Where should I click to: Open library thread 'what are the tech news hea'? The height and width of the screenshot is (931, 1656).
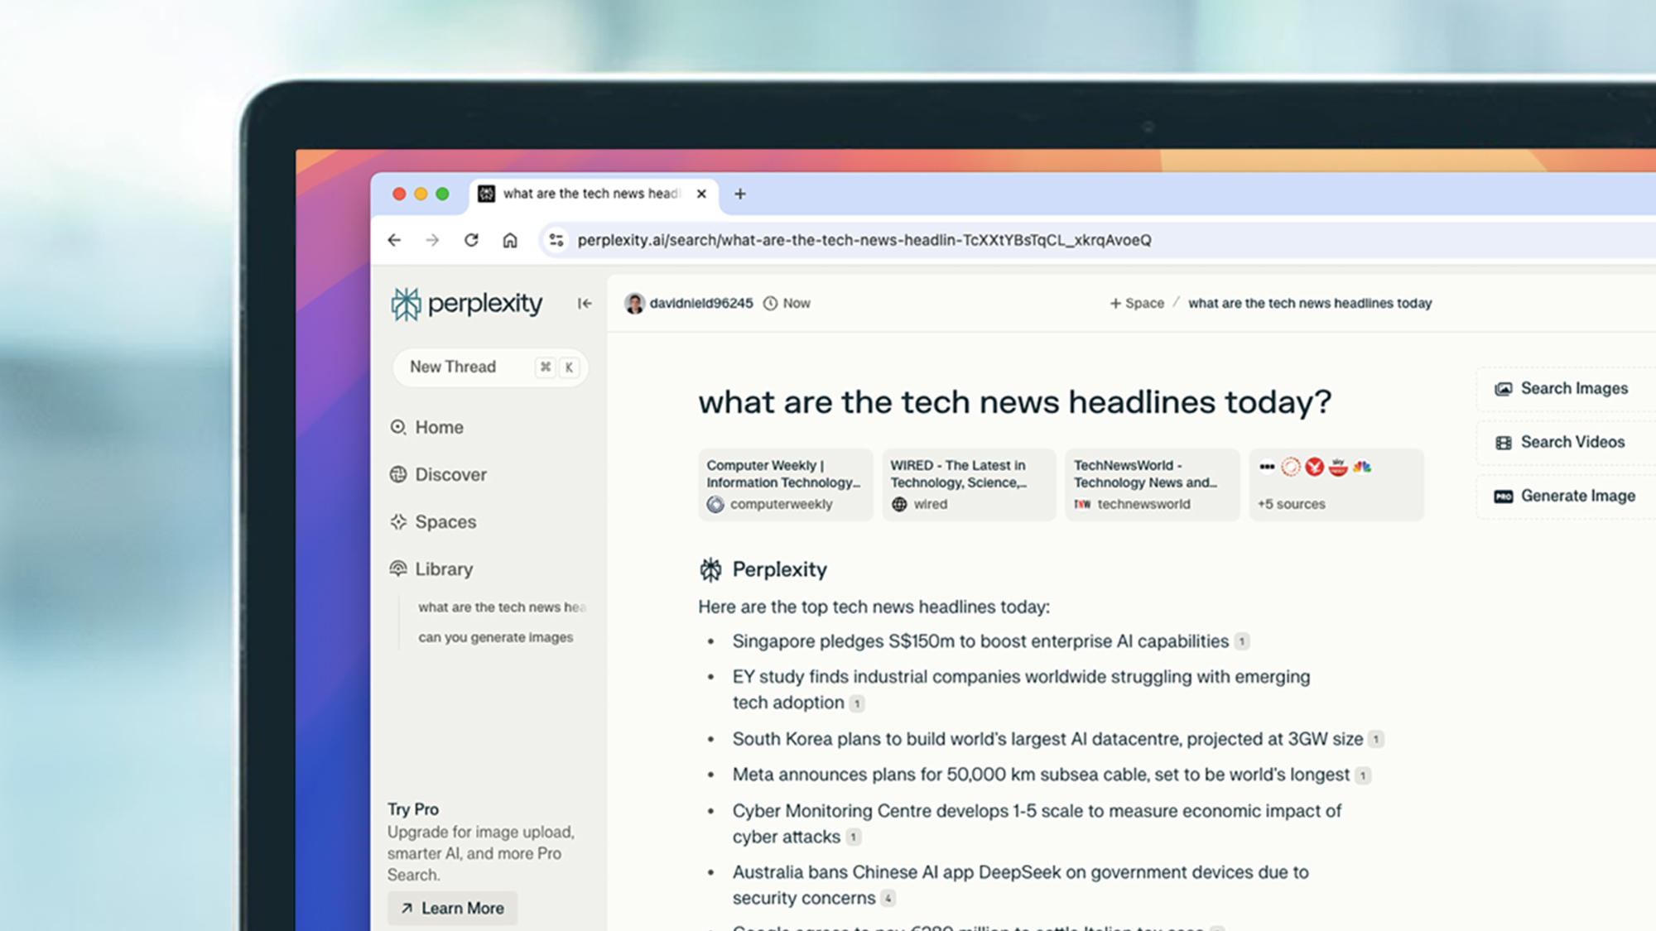pyautogui.click(x=502, y=607)
